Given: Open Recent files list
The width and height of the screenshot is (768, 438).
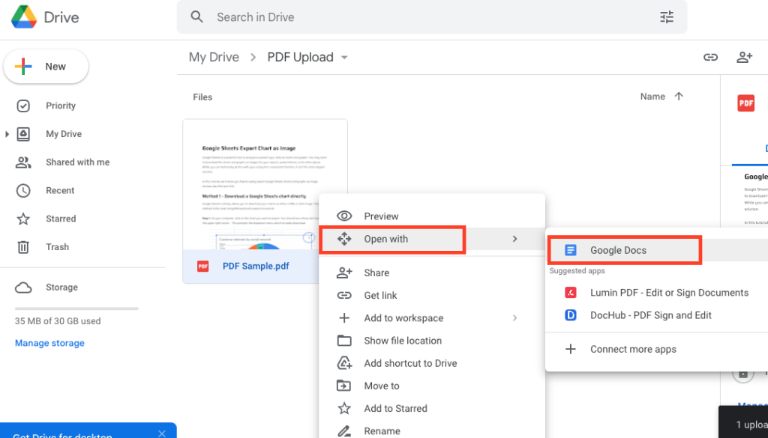Looking at the screenshot, I should pos(60,191).
